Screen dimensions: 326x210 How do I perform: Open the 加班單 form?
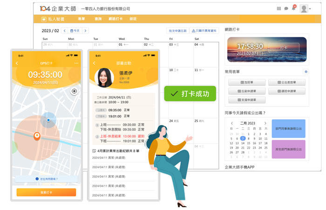[247, 82]
